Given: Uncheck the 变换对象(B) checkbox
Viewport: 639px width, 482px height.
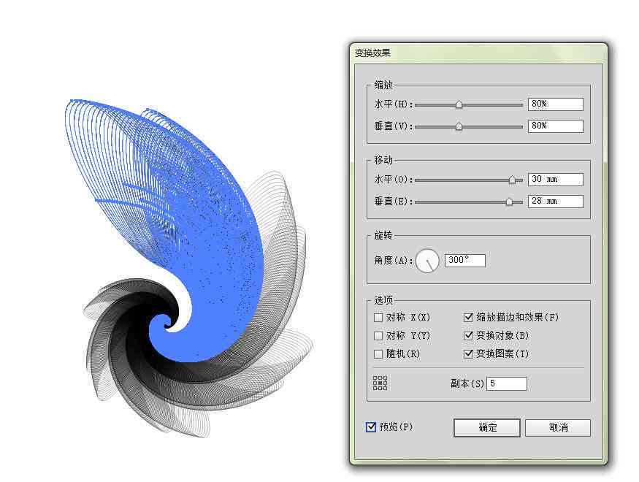Looking at the screenshot, I should point(468,335).
